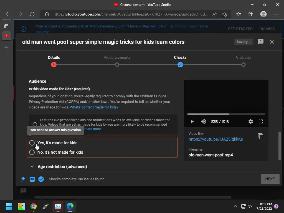This screenshot has width=284, height=213.
Task: Select the YouTube Studio vertical tab
Action: [x=7, y=36]
